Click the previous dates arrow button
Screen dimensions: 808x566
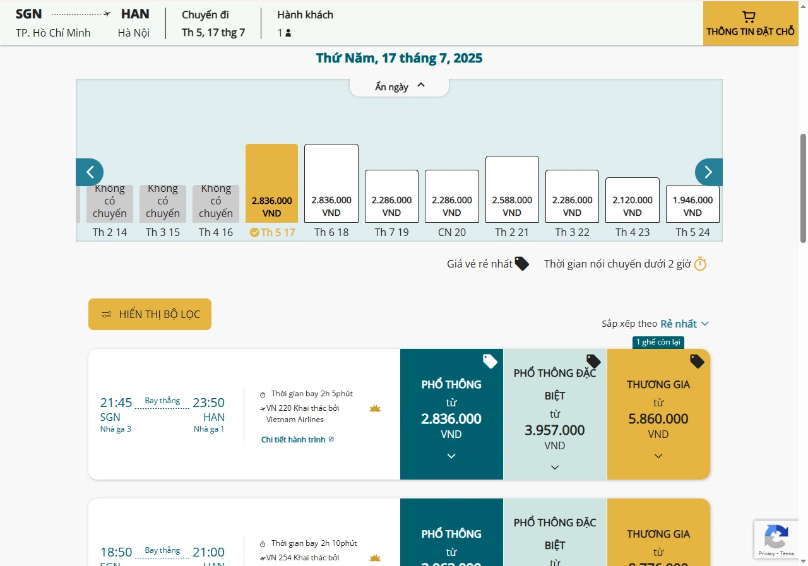click(90, 172)
